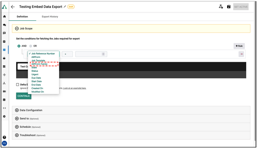Viewport: 257px width, 148px height.
Task: Open the chat bubbles sidebar icon
Action: [x=4, y=25]
